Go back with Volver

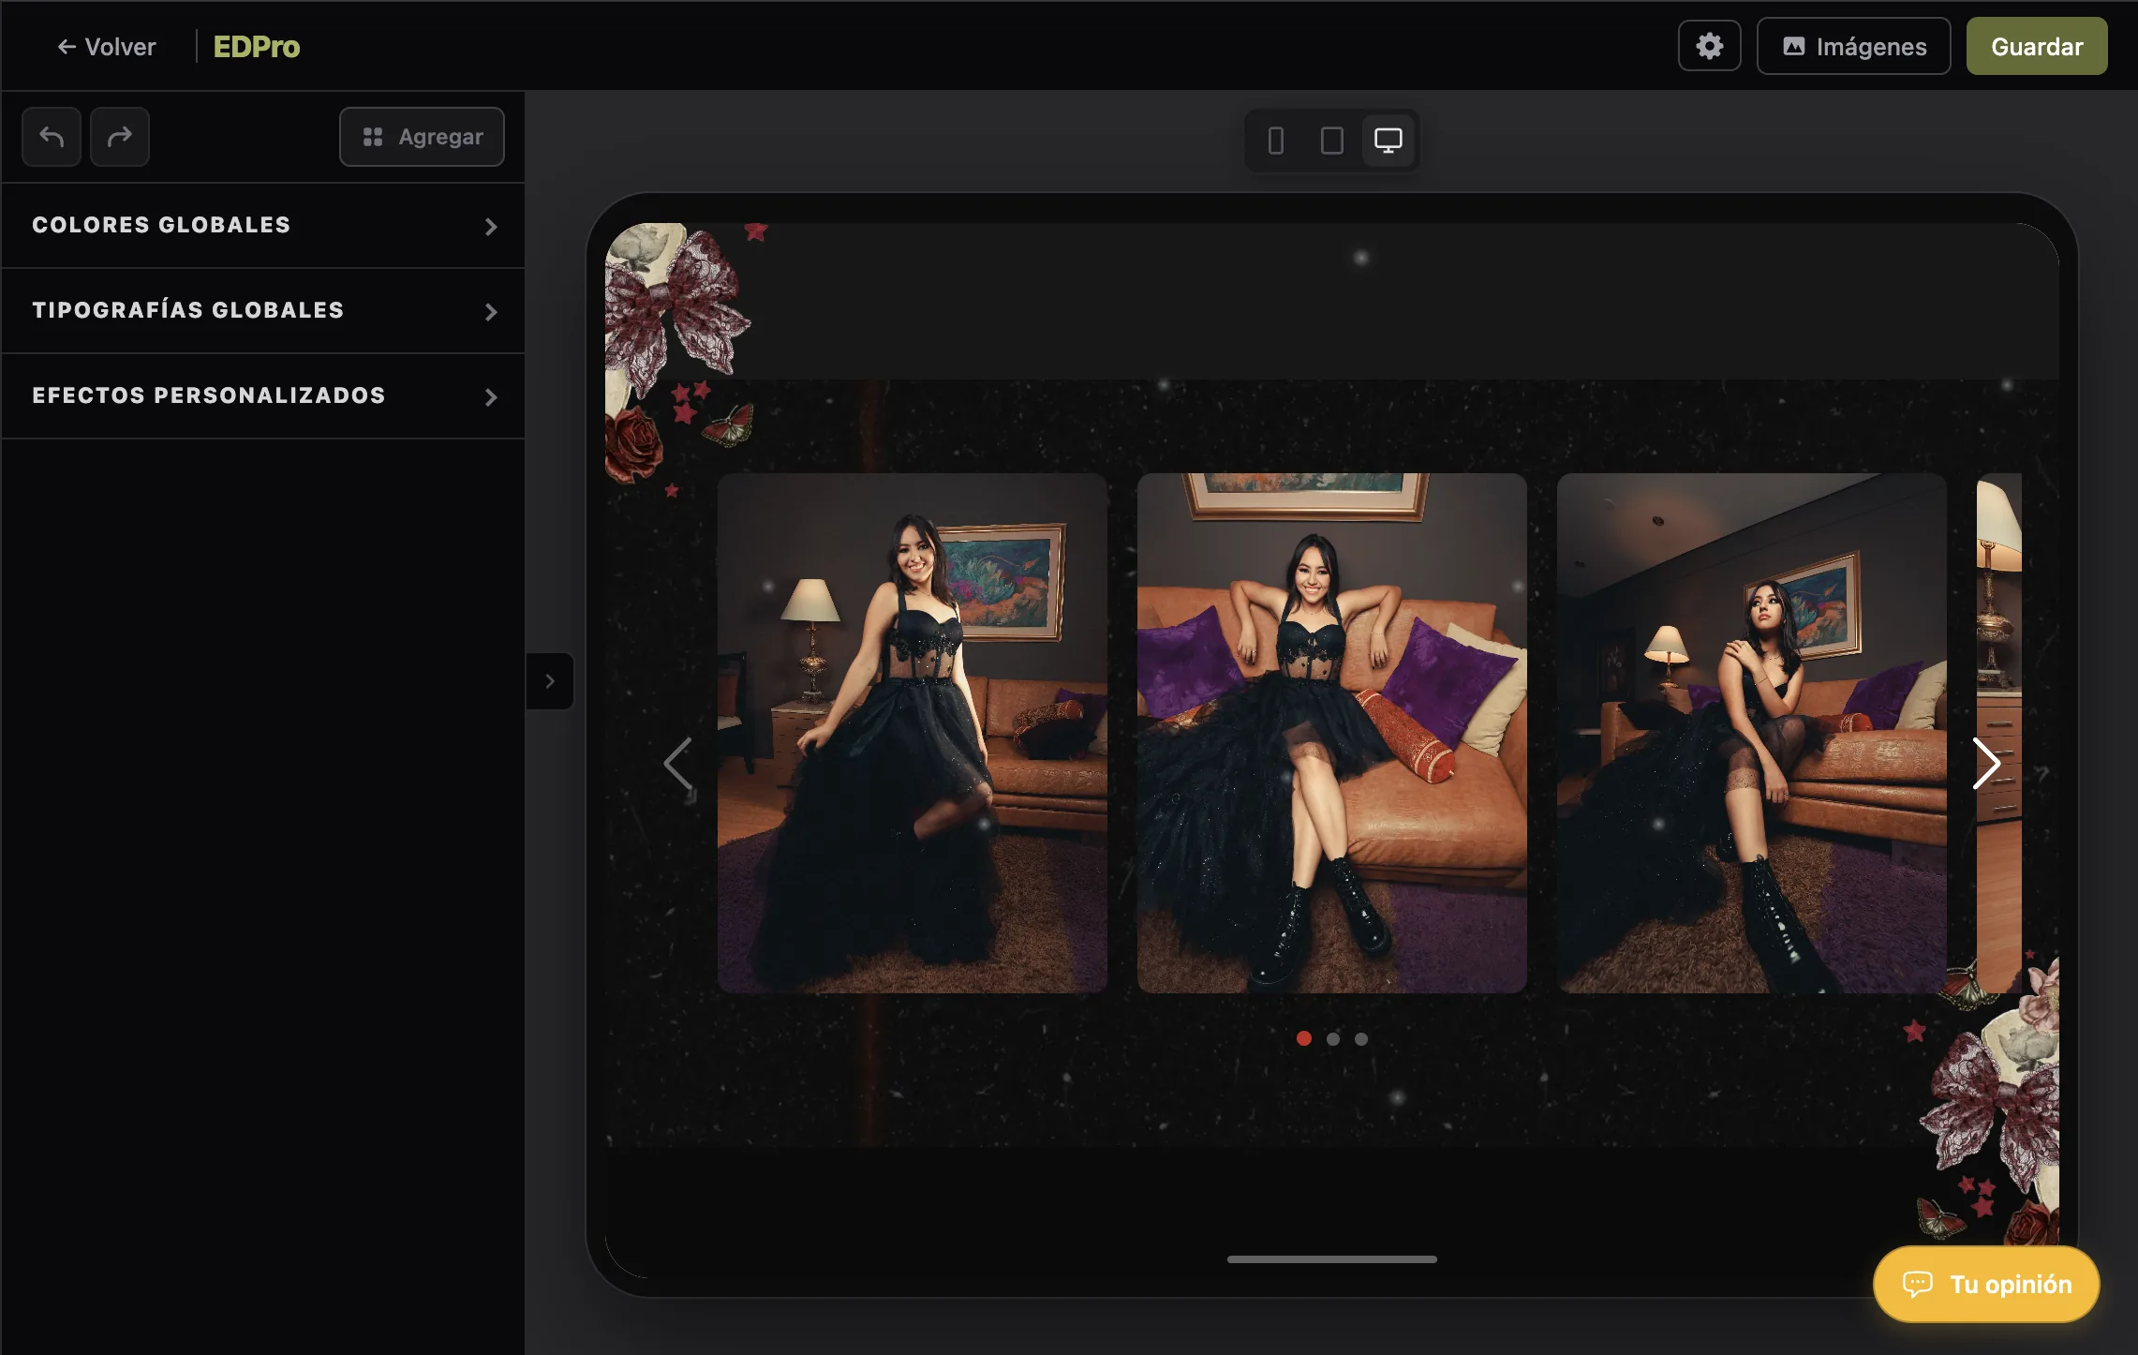(107, 47)
